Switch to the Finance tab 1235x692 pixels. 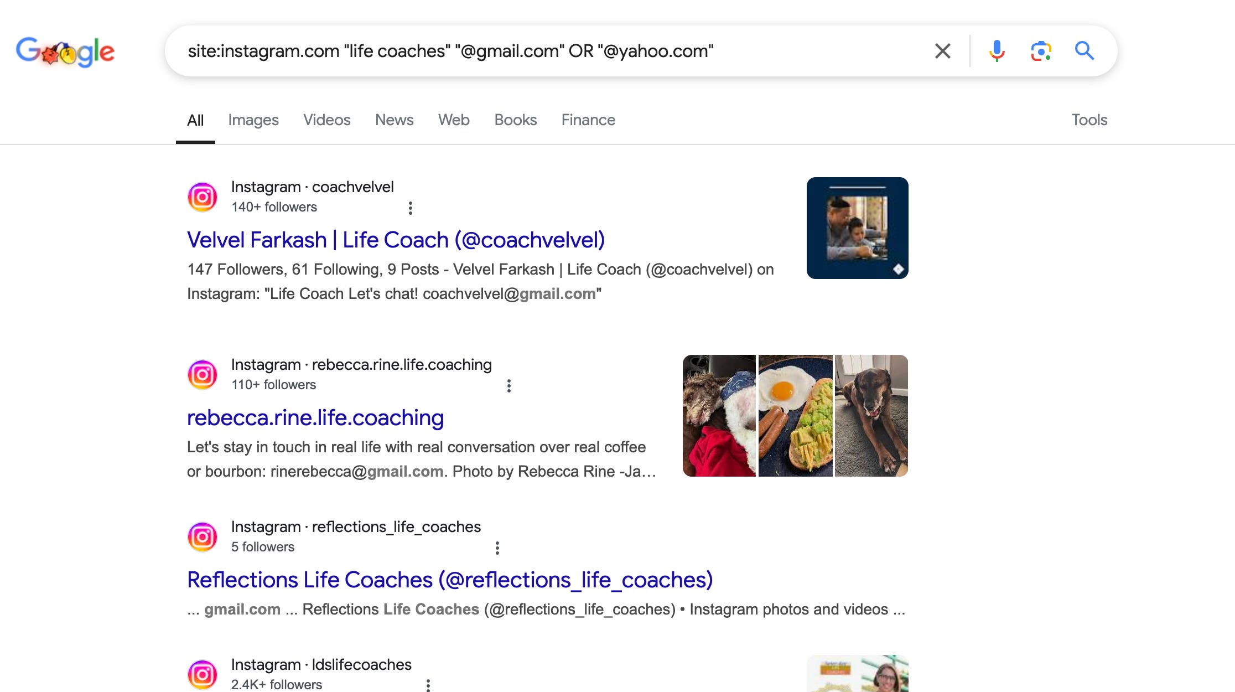tap(588, 120)
